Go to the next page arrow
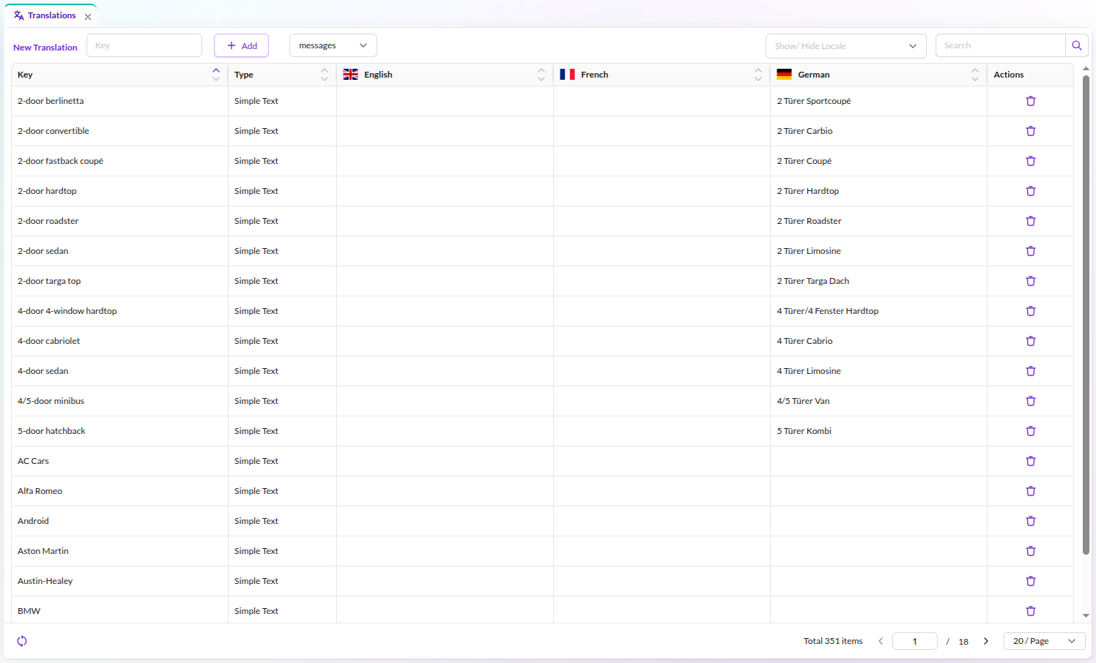Screen dimensions: 1096x663 985,641
